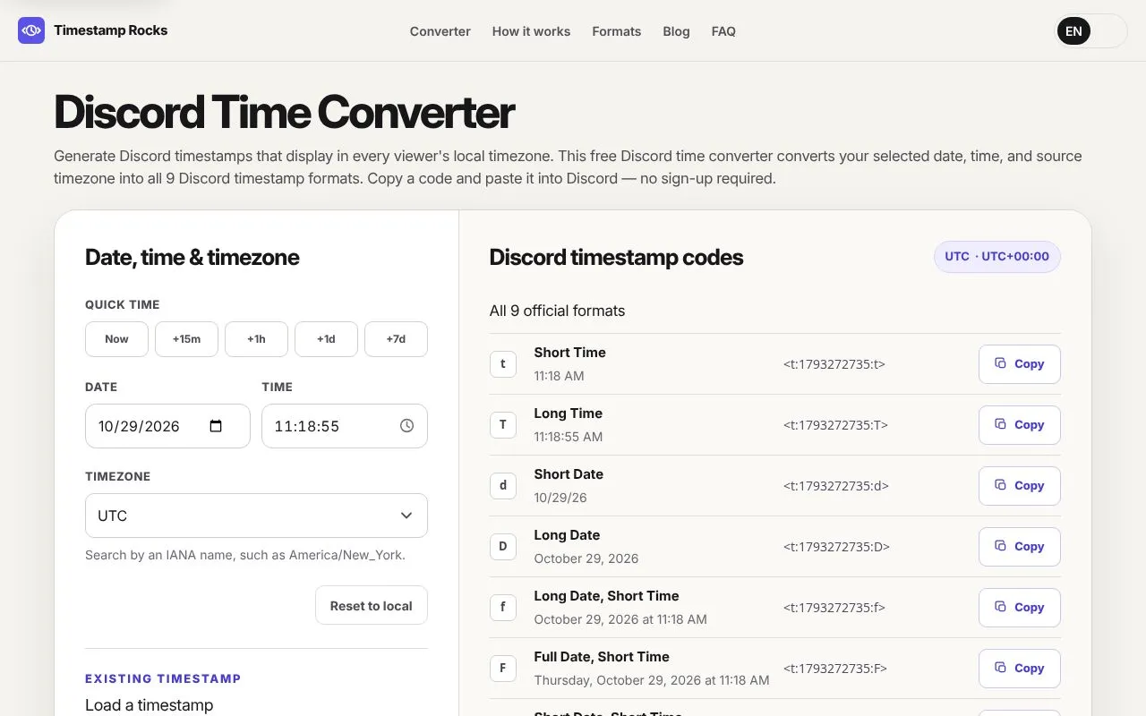Add seven days with +7d button
The image size is (1146, 716).
coord(396,339)
